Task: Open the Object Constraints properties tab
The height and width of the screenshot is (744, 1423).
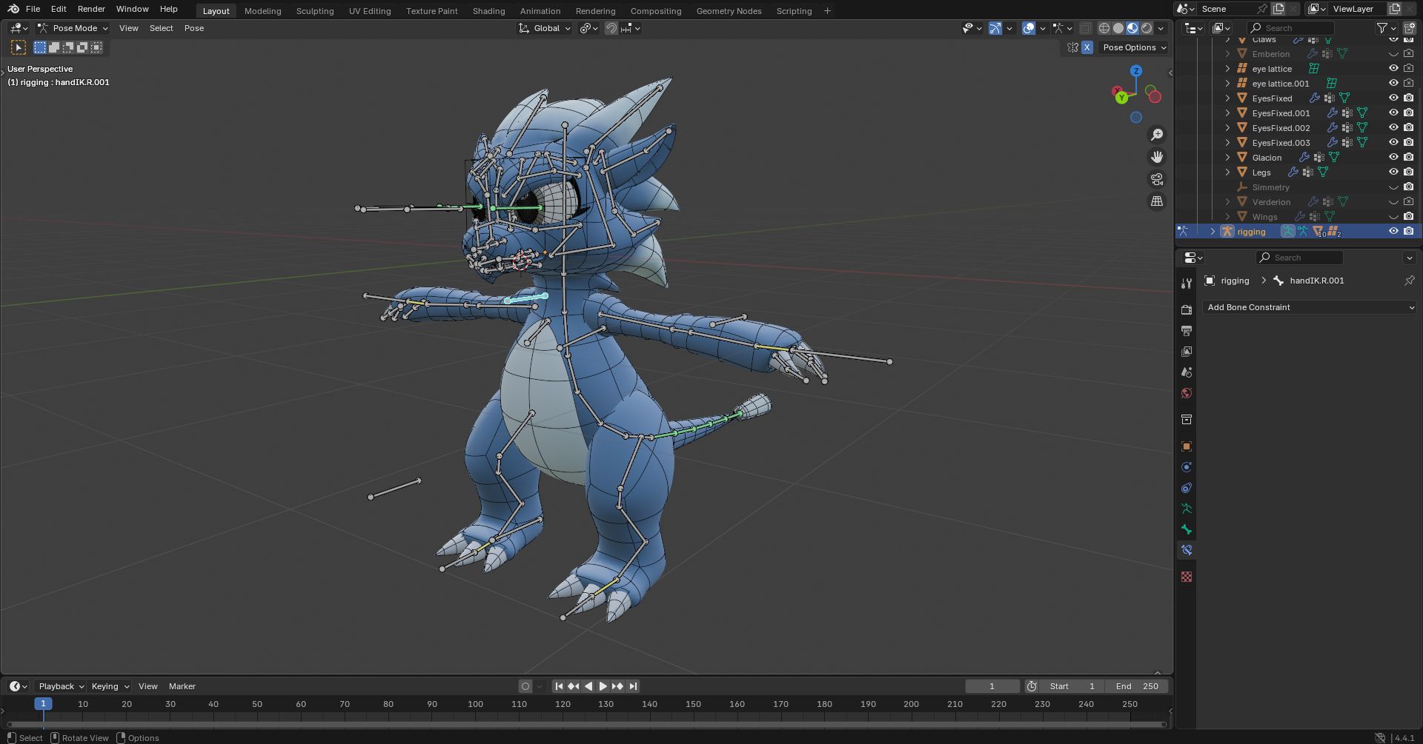Action: (1187, 487)
